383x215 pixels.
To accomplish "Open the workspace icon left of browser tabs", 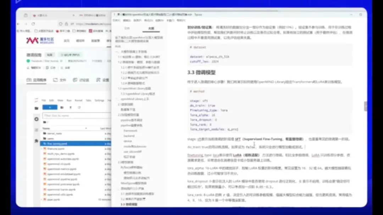I will click(x=26, y=15).
